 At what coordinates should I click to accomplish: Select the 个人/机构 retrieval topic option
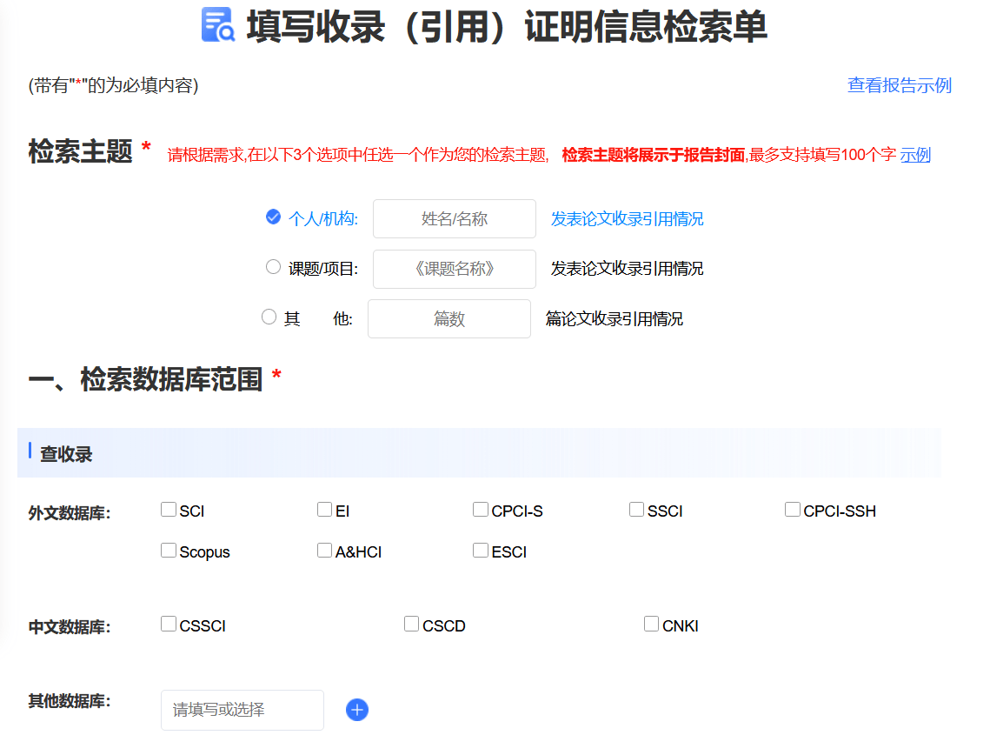click(273, 218)
